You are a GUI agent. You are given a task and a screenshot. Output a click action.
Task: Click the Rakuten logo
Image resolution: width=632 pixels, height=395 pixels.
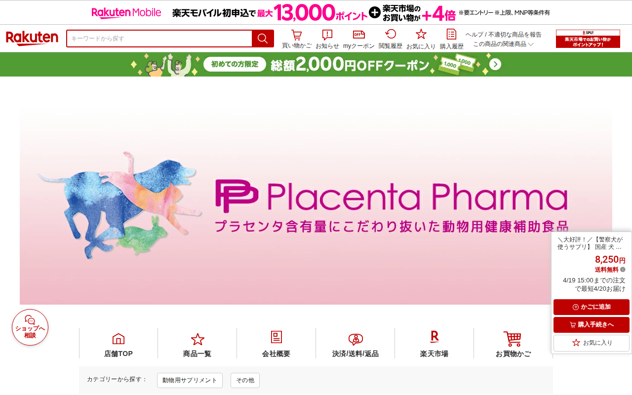pyautogui.click(x=32, y=39)
